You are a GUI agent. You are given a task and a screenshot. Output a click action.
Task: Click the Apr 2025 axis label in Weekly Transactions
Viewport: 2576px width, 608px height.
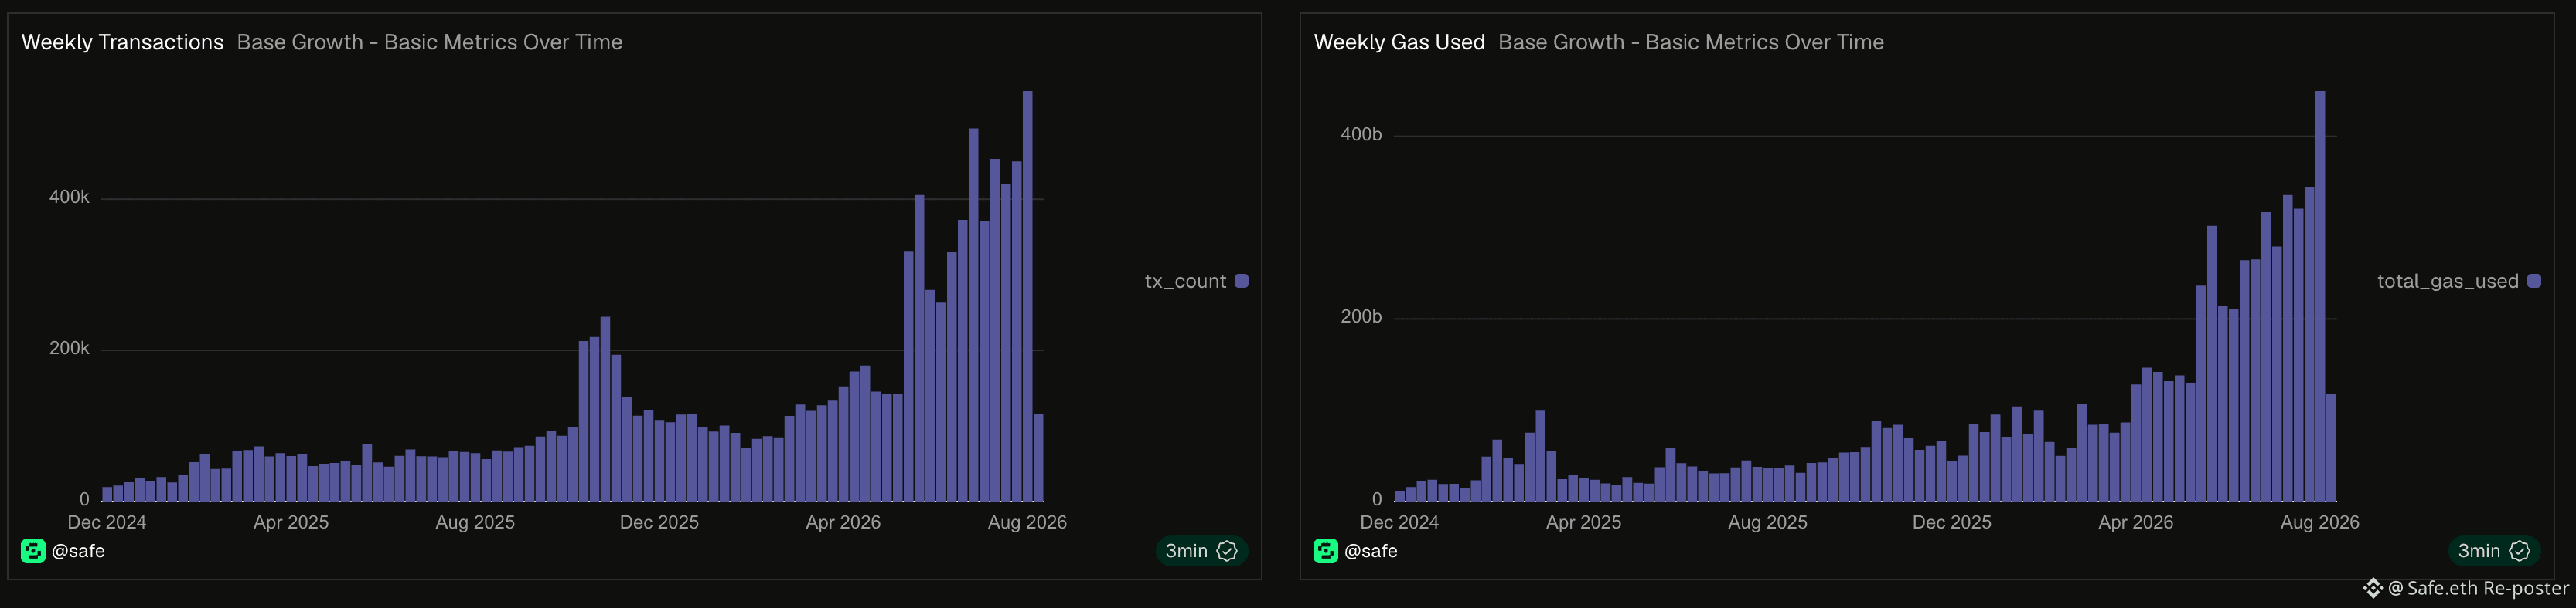(x=291, y=522)
